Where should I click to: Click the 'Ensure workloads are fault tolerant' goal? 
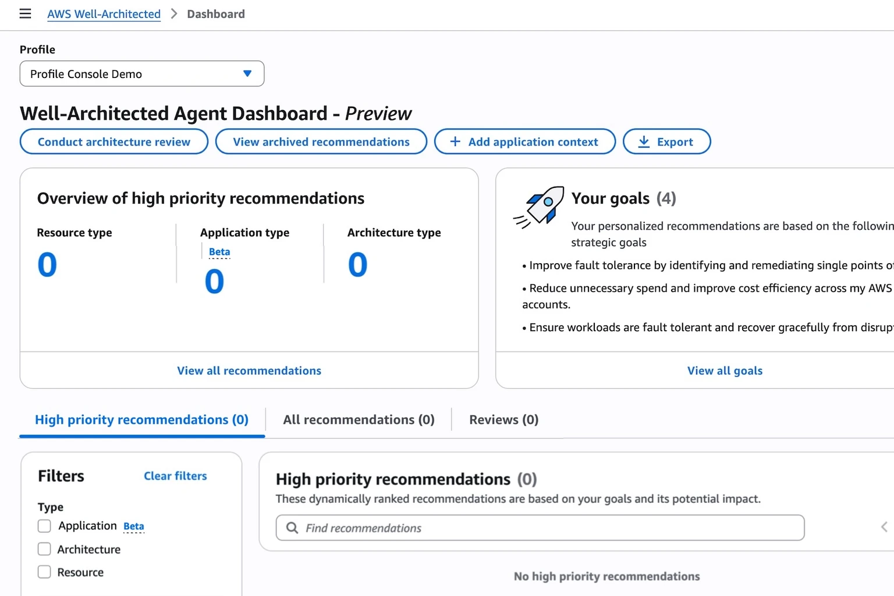click(708, 328)
